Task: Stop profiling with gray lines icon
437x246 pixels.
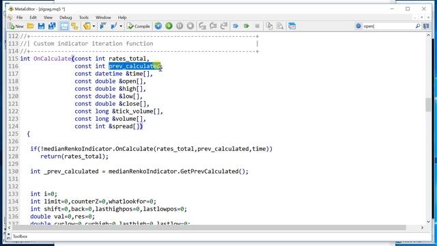Action: coord(257,26)
